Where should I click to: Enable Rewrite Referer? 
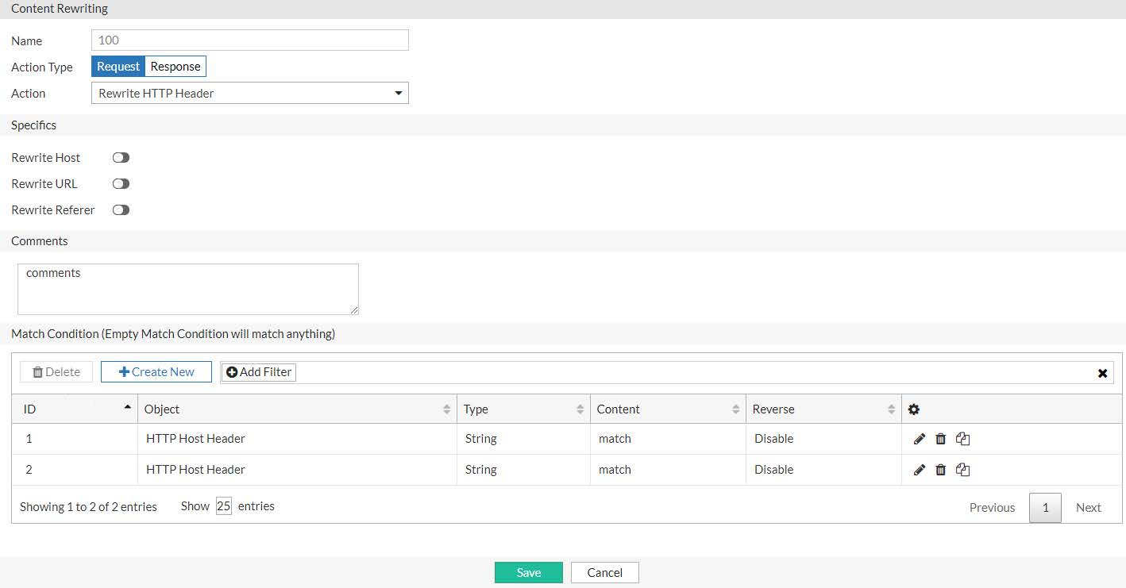121,209
